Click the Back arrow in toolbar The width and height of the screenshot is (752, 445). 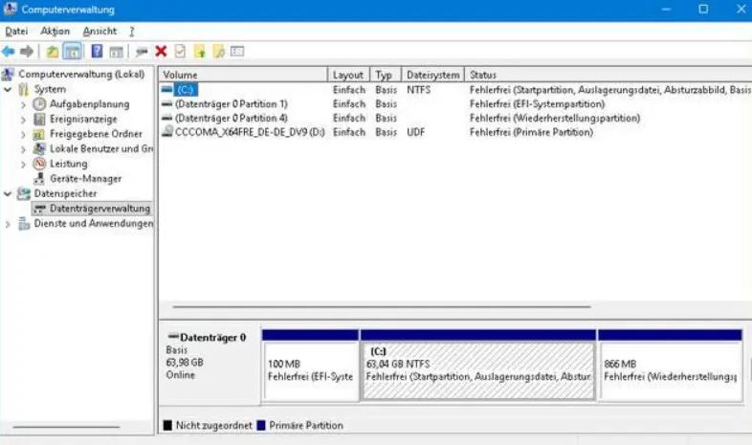coord(9,52)
